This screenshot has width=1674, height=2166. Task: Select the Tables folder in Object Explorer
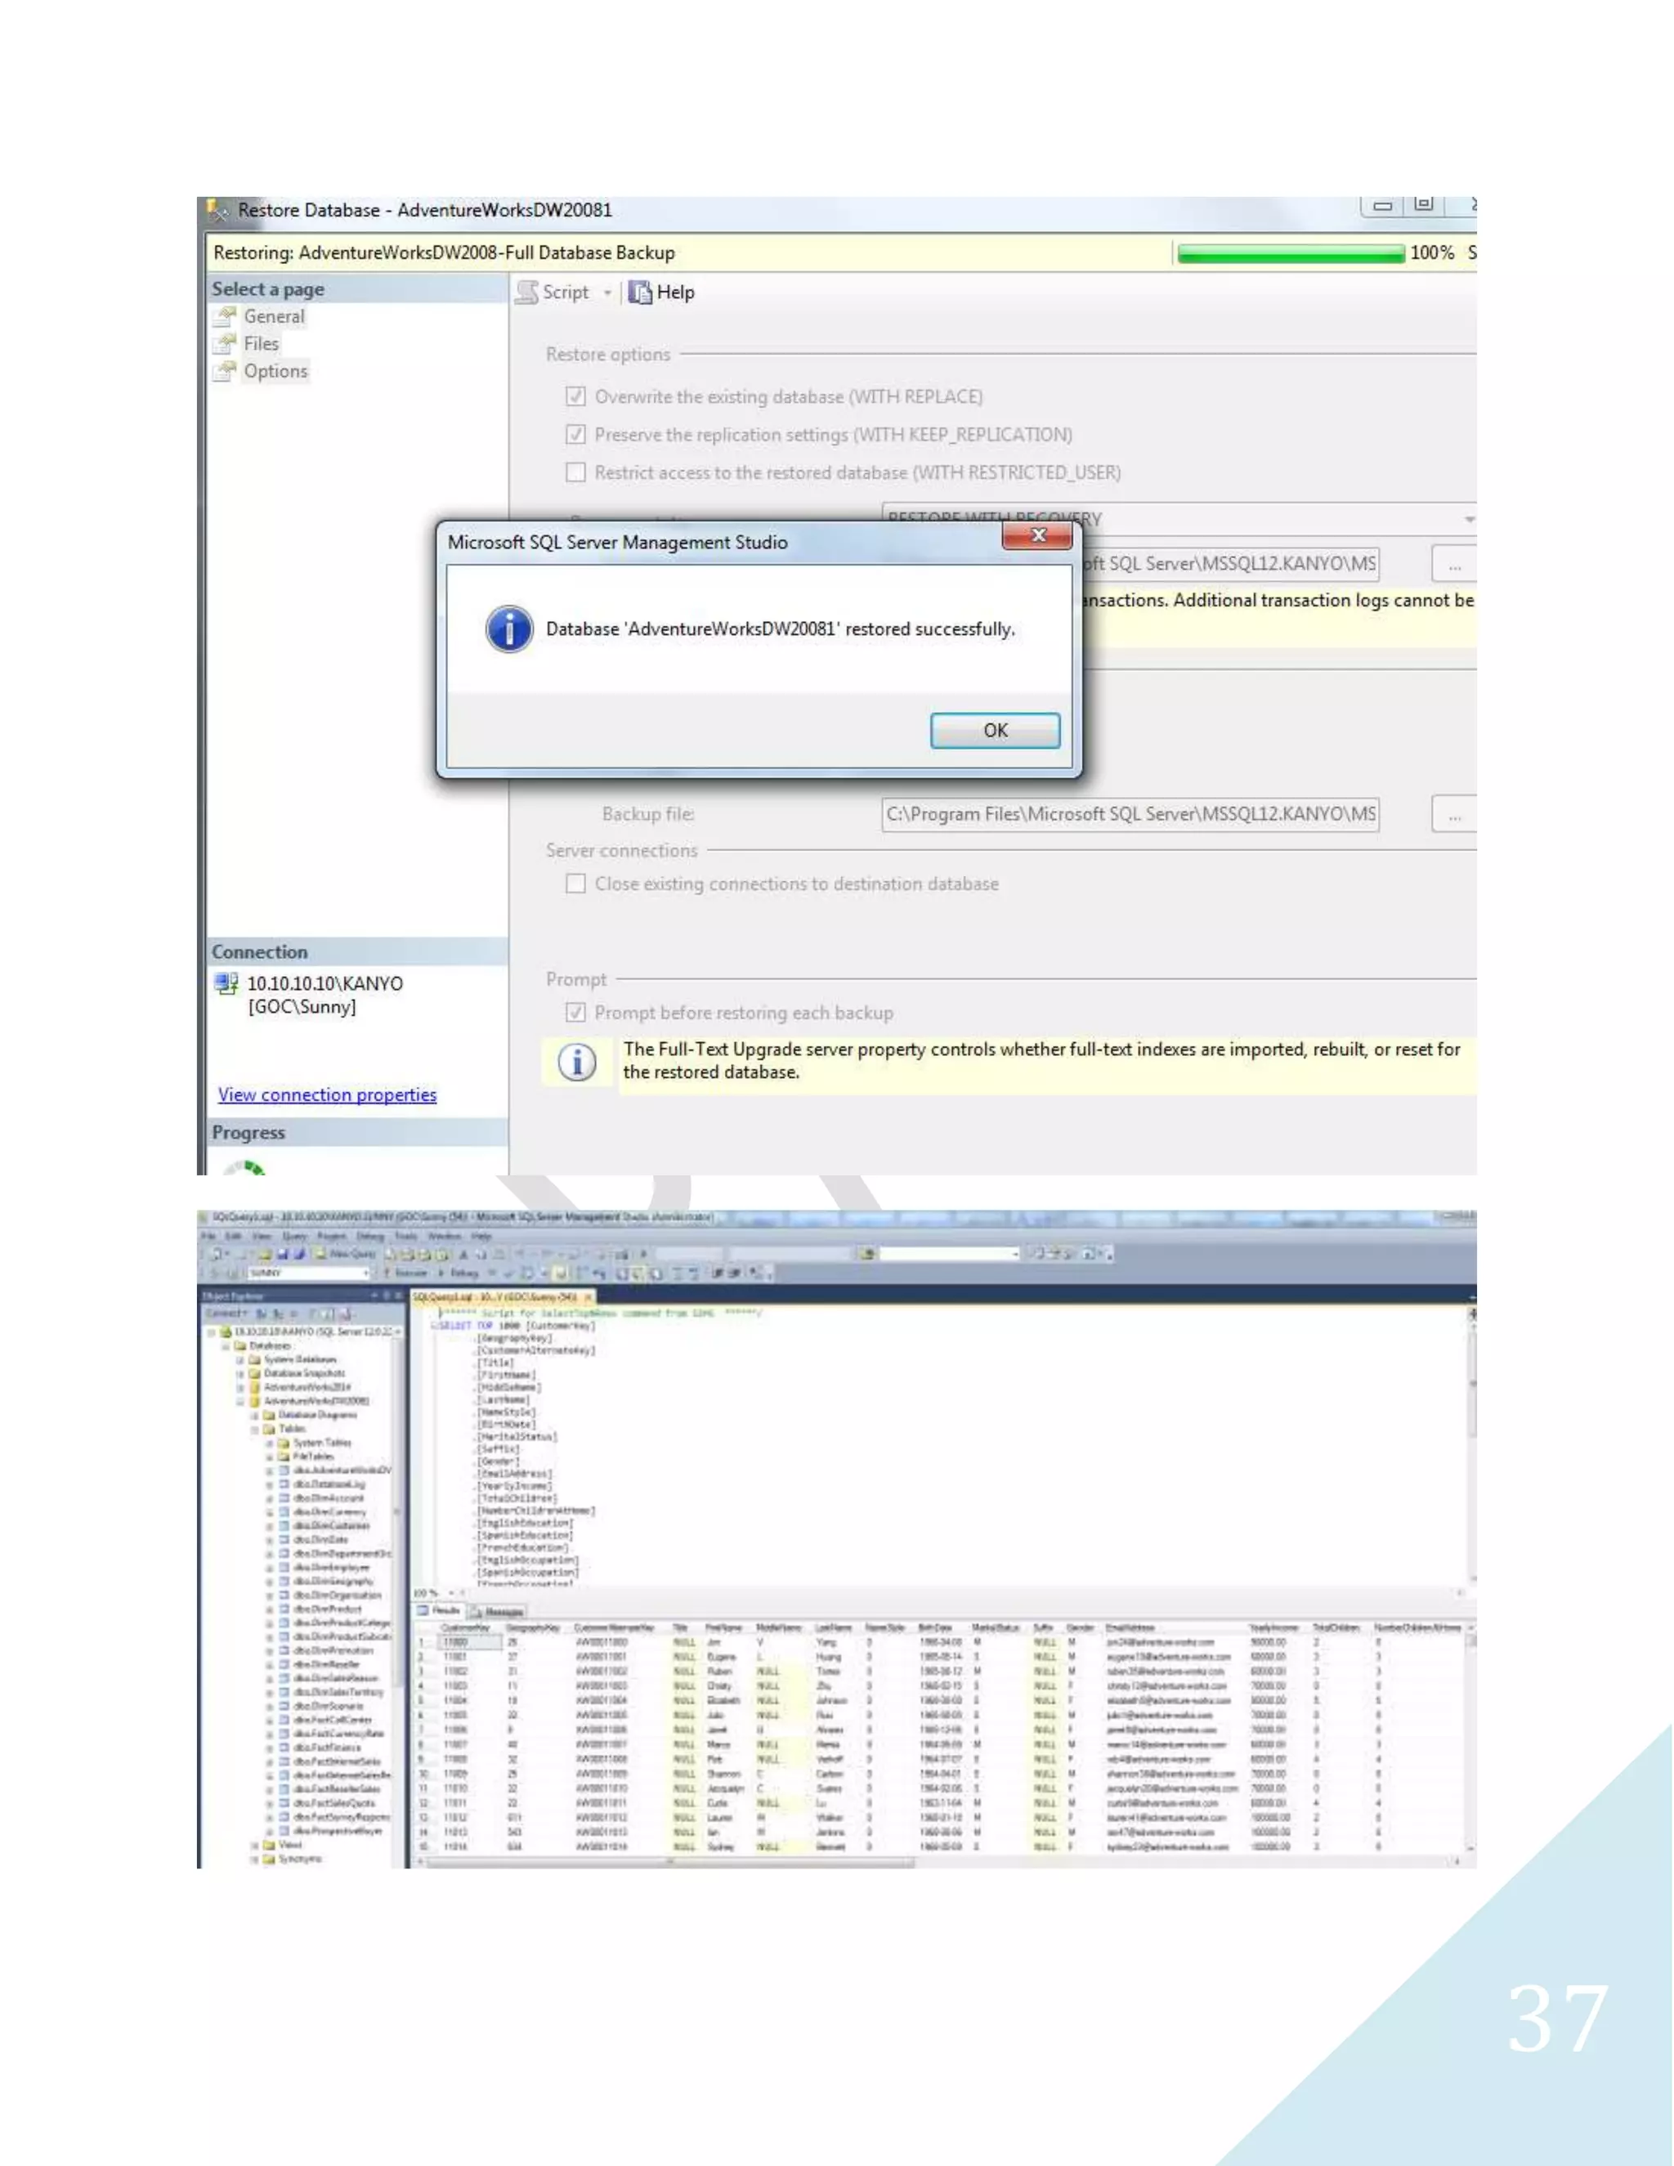(292, 1429)
